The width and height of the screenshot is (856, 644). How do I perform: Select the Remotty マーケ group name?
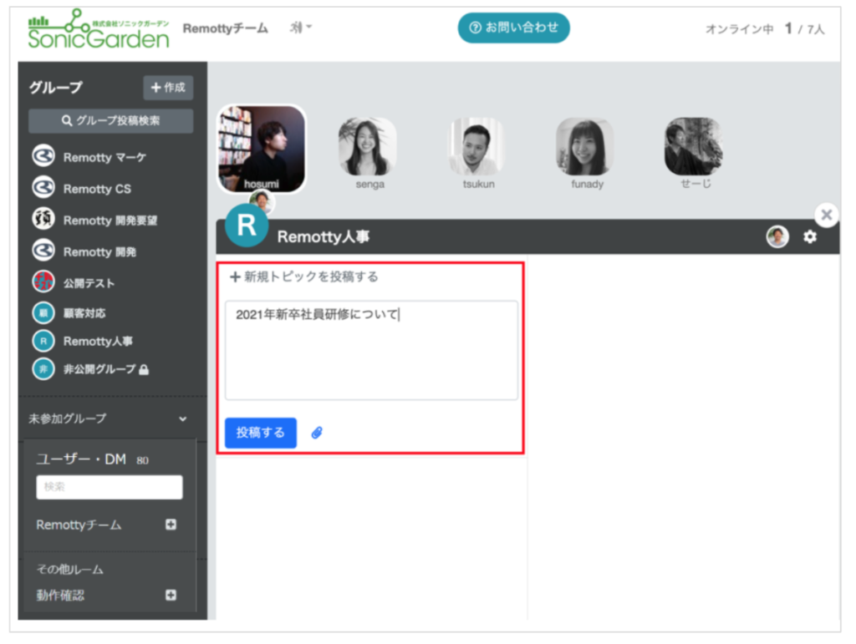(x=104, y=157)
